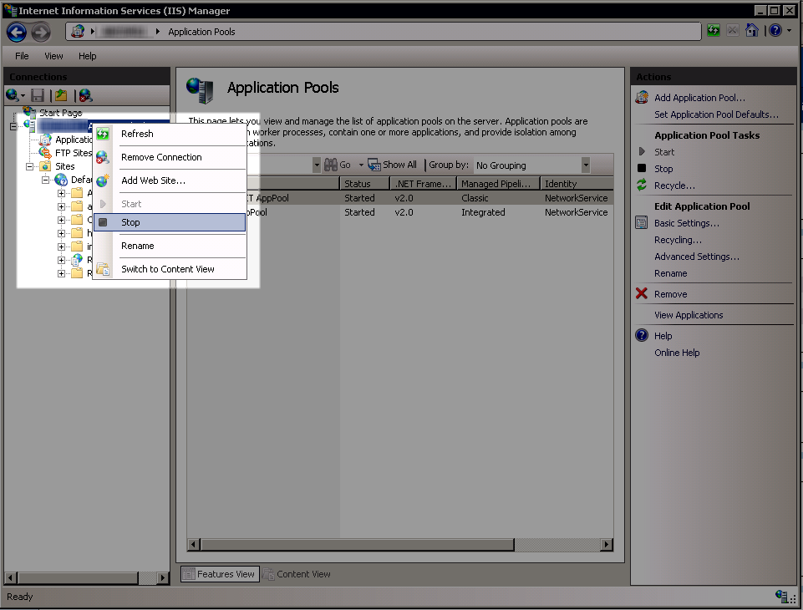
Task: Click the Show All filter icon
Action: point(374,165)
